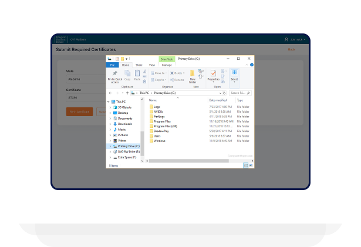Switch to the Home ribbon tab
The height and width of the screenshot is (247, 361).
pos(126,65)
